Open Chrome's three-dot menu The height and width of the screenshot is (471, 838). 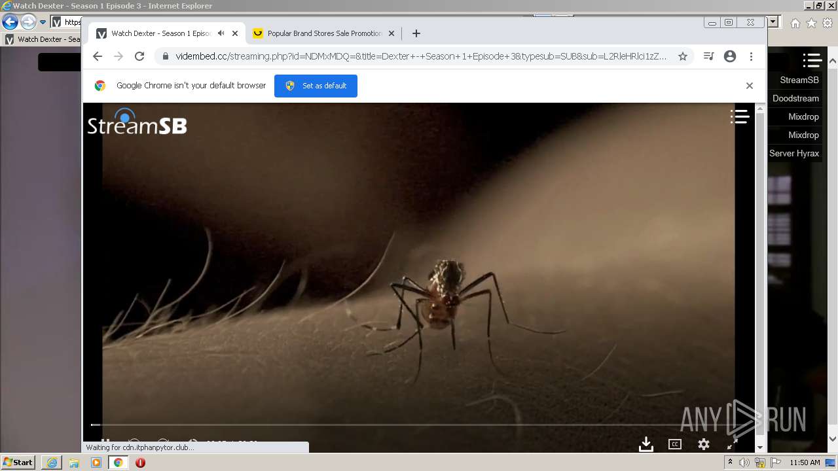[x=751, y=56]
